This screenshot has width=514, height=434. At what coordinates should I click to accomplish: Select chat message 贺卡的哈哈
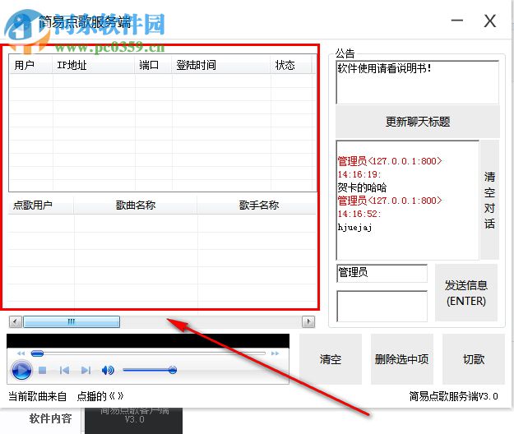(x=362, y=187)
